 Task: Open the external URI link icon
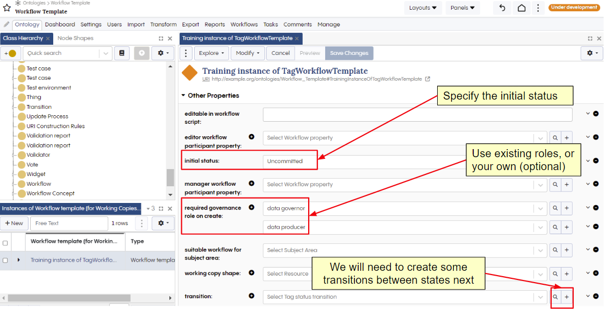click(x=427, y=79)
